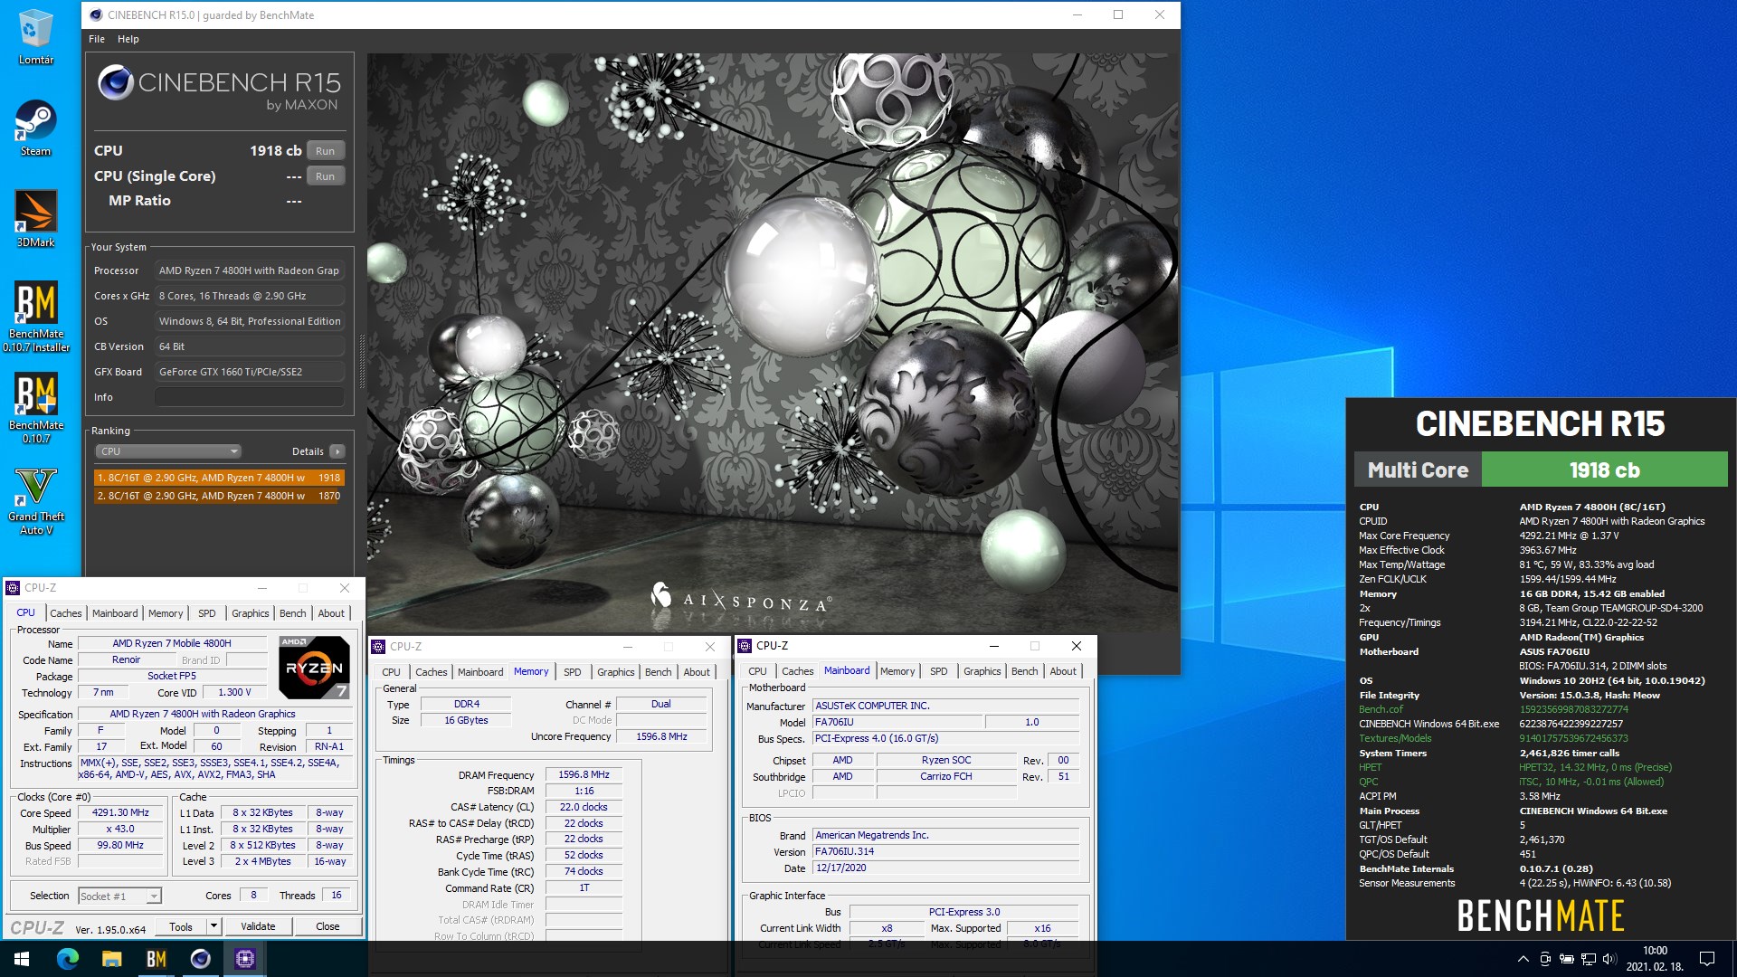The height and width of the screenshot is (977, 1737).
Task: Click BIOS Version FA706IU.314 field
Action: [945, 851]
